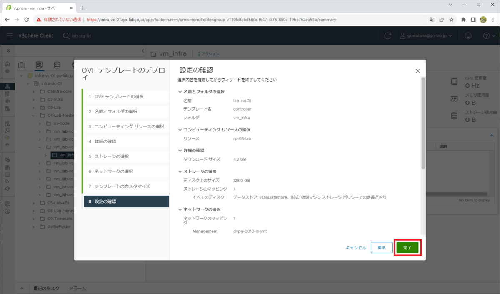Open Chrome side panel icon
The image size is (500, 294).
click(x=473, y=20)
